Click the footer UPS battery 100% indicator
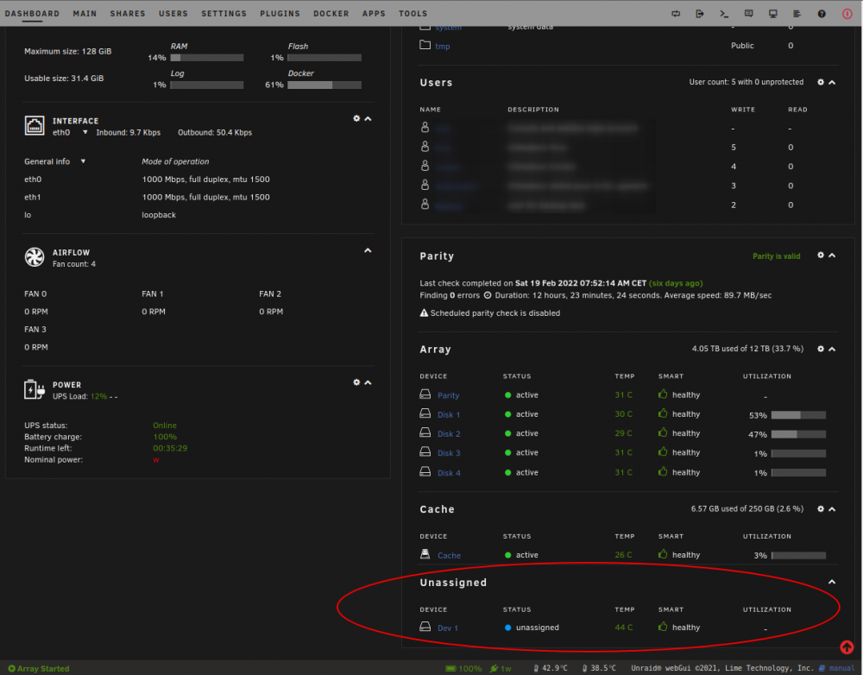The height and width of the screenshot is (675, 863). tap(463, 668)
